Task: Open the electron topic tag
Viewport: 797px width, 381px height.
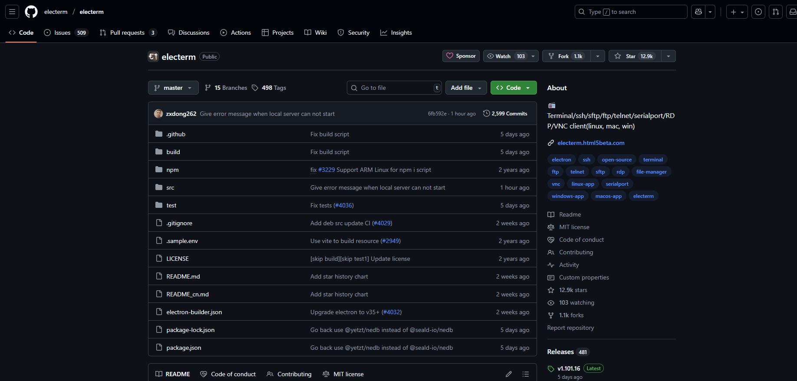Action: (x=561, y=160)
